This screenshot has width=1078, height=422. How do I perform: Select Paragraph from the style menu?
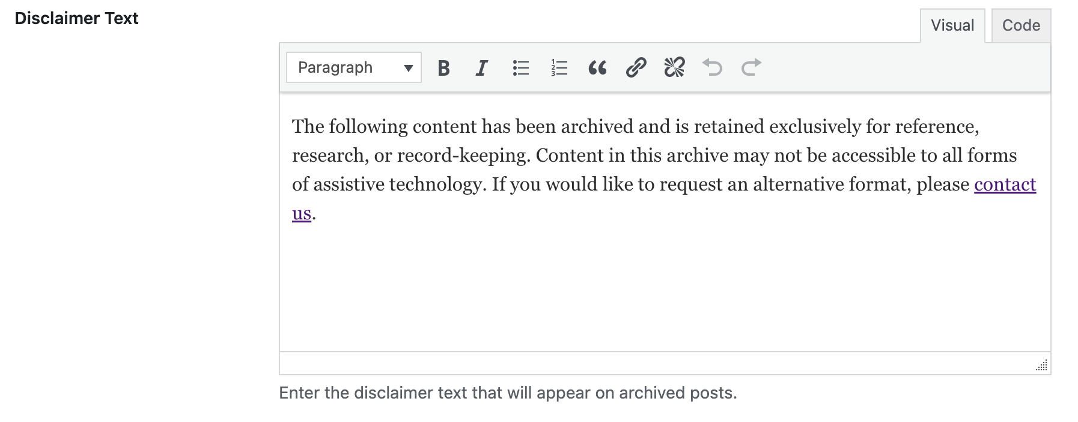tap(335, 68)
